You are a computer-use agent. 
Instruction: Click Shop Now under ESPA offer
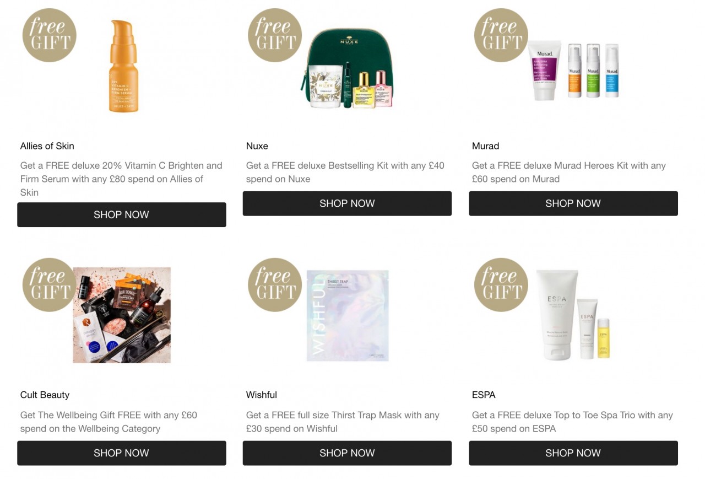click(x=573, y=453)
